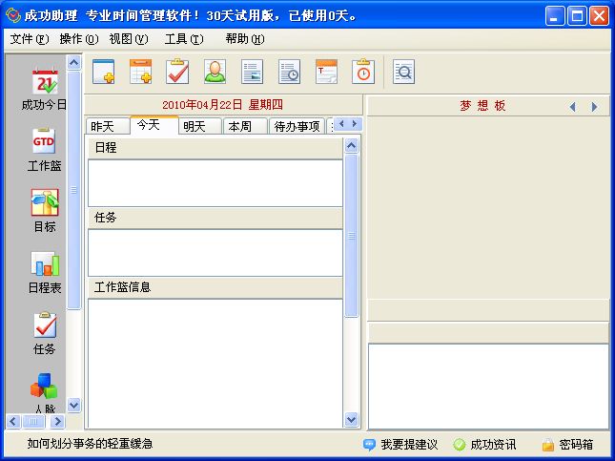Switch to the 今天 tab
This screenshot has width=615, height=461.
(154, 125)
